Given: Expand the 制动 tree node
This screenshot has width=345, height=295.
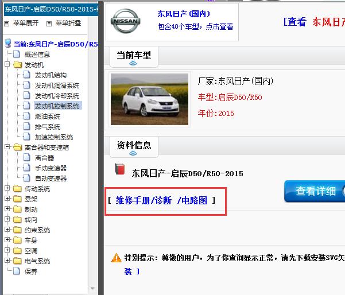Looking at the screenshot, I should [7, 209].
